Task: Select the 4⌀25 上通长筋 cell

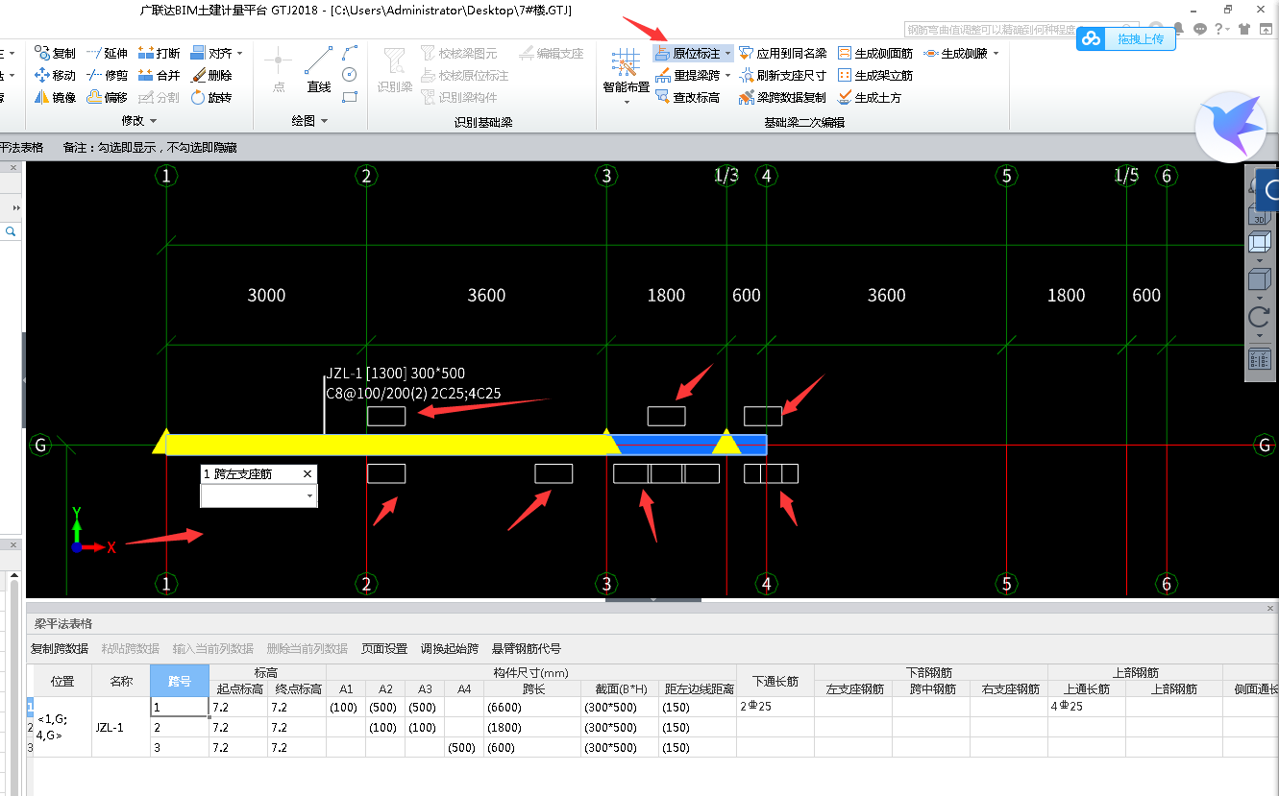Action: pos(1087,707)
